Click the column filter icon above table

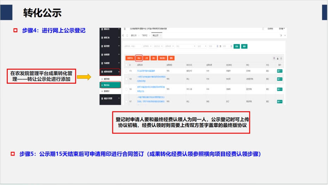[274, 58]
